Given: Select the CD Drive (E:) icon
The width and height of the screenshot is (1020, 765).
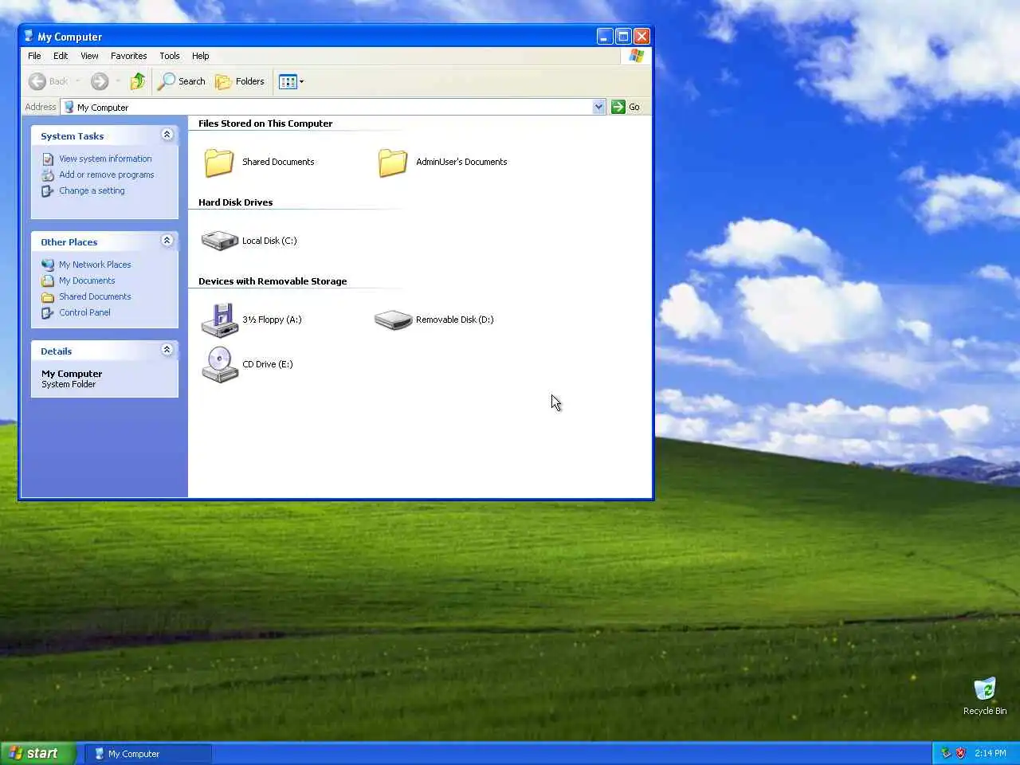Looking at the screenshot, I should tap(220, 364).
